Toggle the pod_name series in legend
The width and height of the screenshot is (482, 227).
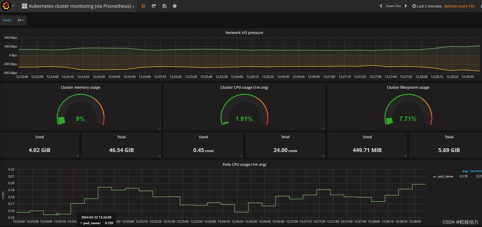pos(445,176)
